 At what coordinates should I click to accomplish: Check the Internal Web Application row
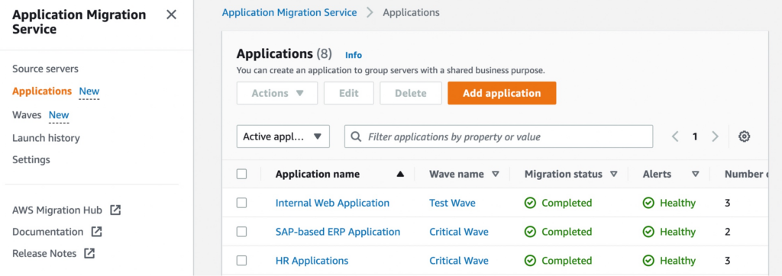point(242,203)
